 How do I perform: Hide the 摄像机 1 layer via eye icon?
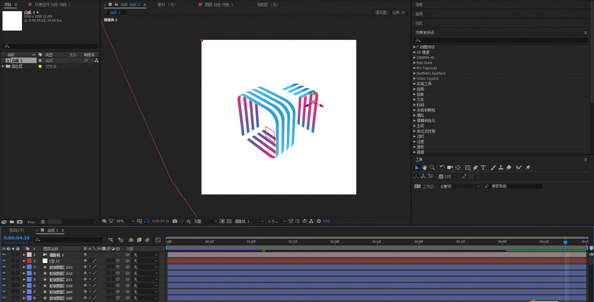(3, 254)
